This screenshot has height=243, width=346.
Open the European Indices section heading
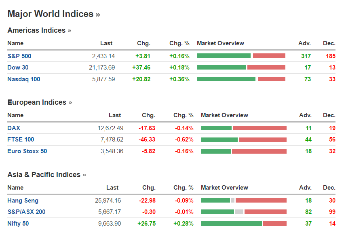pyautogui.click(x=40, y=102)
